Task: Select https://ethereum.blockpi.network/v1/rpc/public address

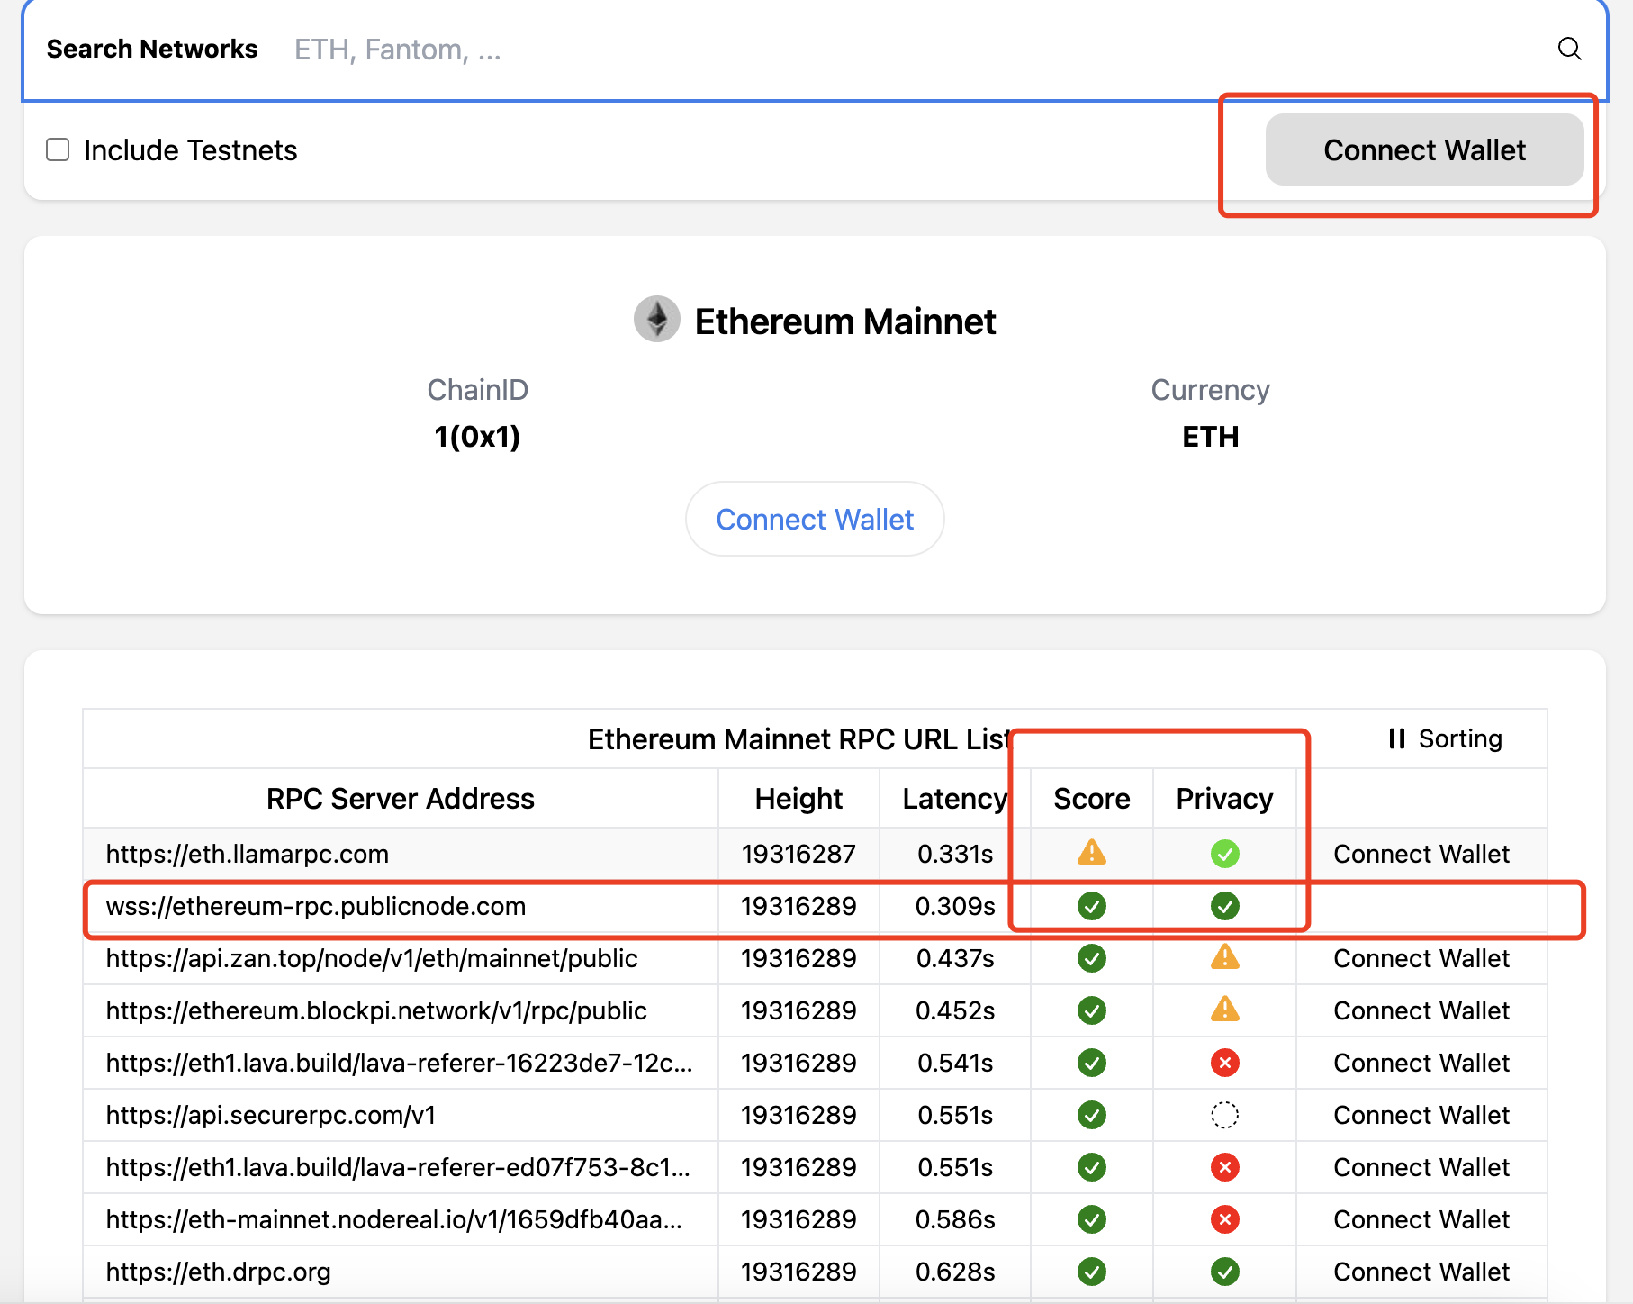Action: pyautogui.click(x=376, y=1010)
